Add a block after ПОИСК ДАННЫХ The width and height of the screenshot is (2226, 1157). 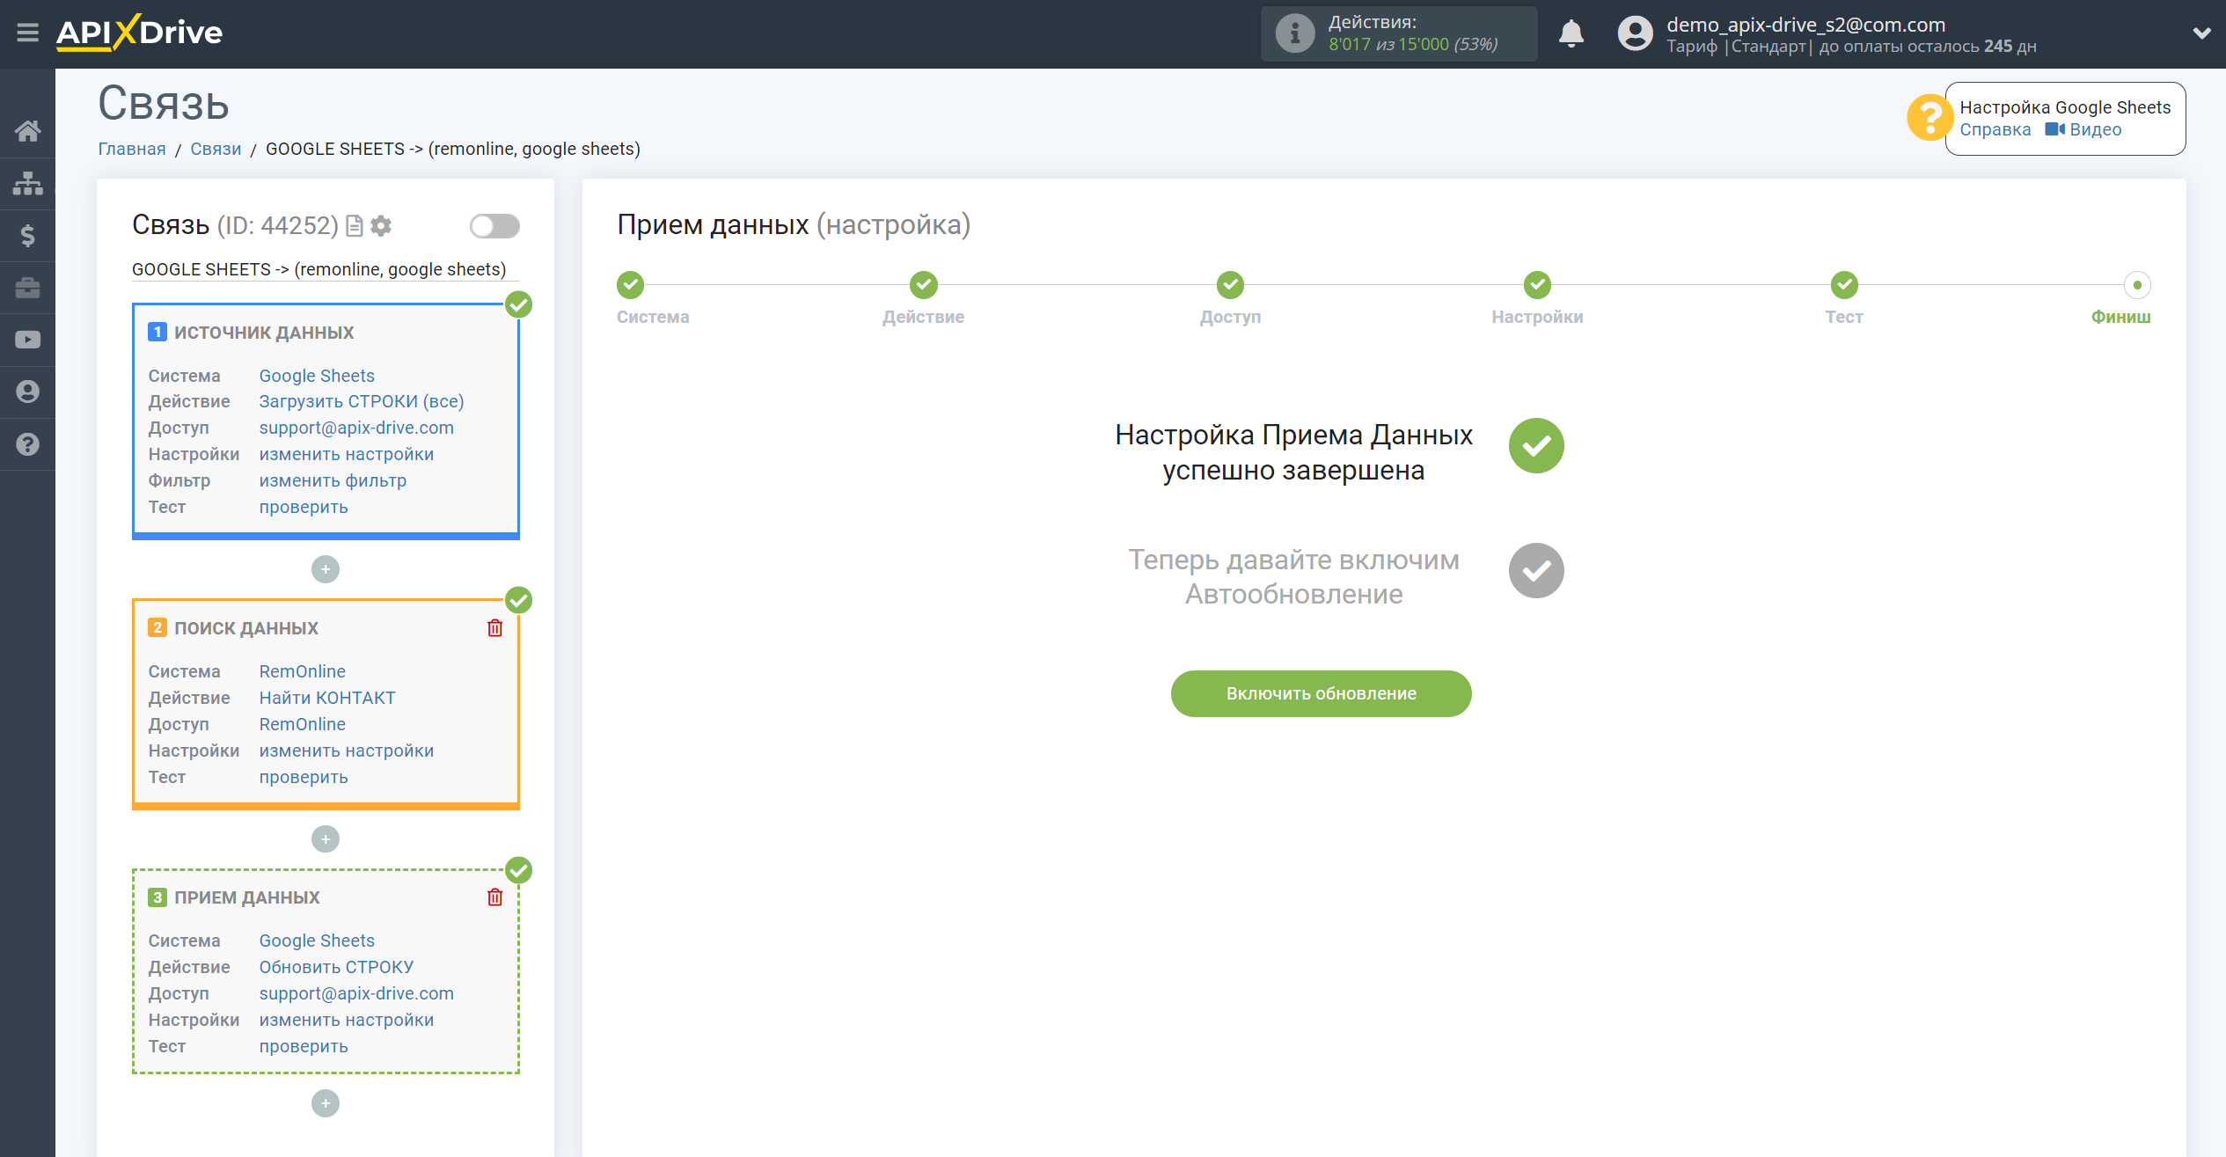click(x=326, y=838)
